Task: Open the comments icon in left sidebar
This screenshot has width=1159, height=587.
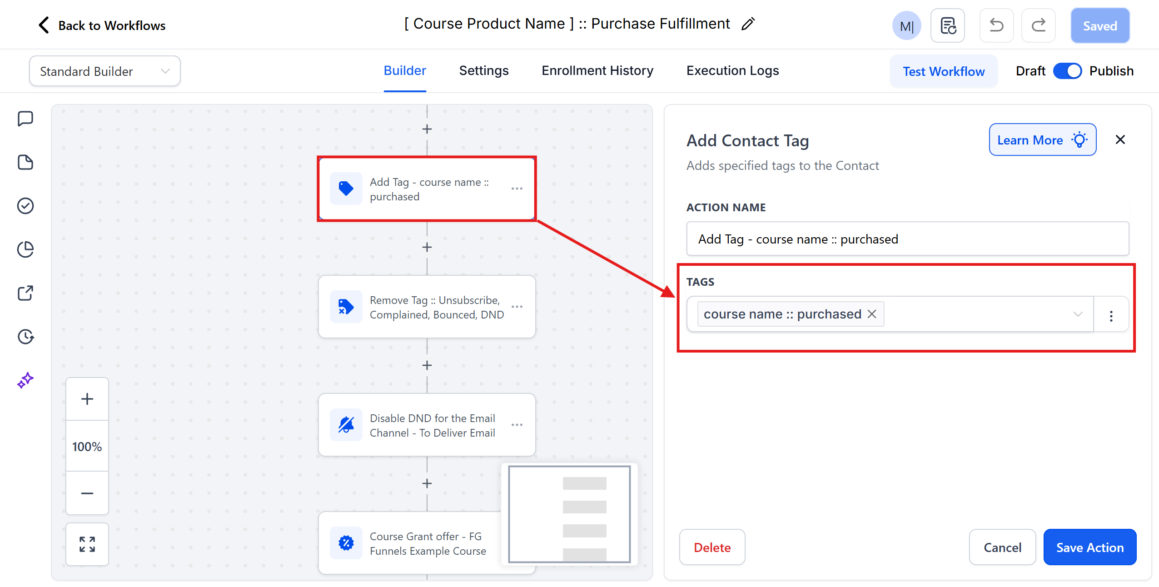Action: point(25,119)
